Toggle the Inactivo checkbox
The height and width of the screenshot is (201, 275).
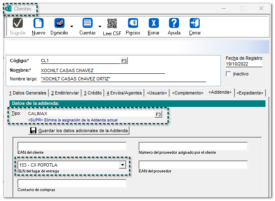pos(229,74)
